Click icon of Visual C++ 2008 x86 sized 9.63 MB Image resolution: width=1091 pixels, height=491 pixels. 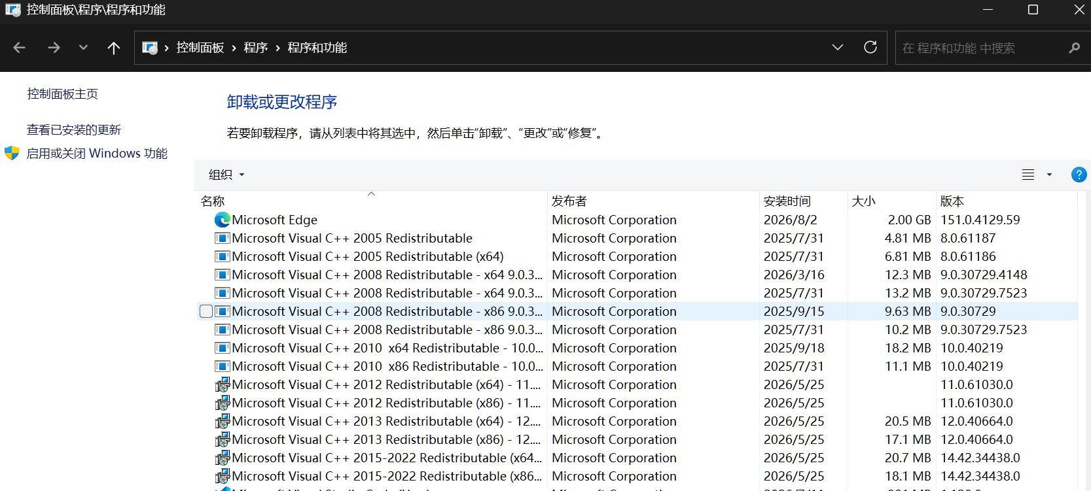(223, 311)
